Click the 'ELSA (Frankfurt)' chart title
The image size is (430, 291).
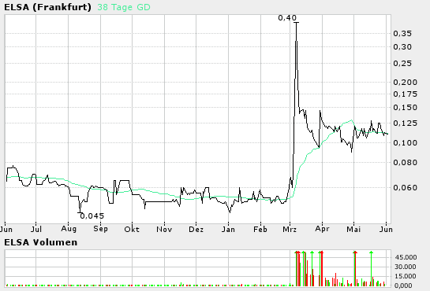click(47, 7)
